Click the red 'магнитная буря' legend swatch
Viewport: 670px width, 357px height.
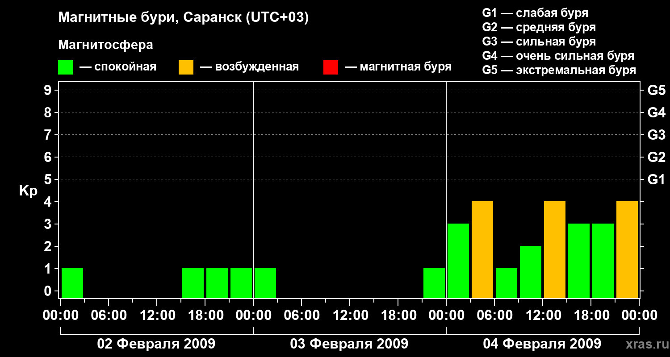[x=331, y=67]
